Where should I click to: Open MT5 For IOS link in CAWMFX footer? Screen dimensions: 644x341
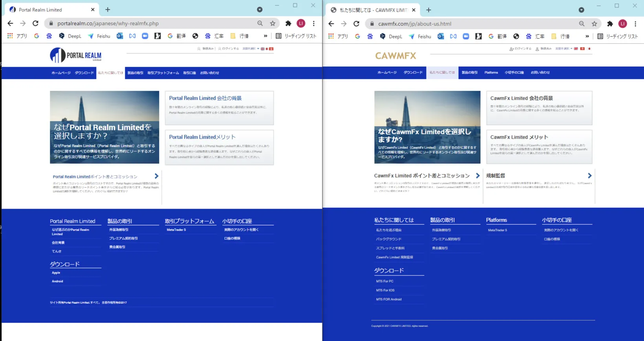pyautogui.click(x=385, y=290)
